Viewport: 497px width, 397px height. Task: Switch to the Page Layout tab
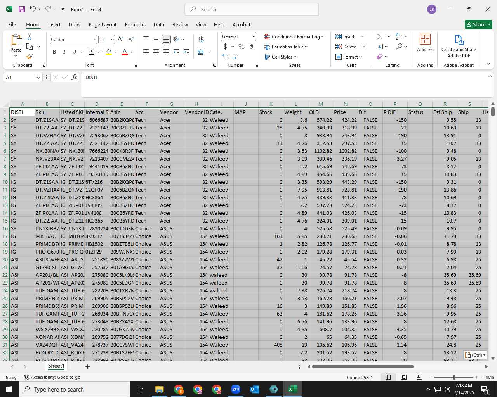click(x=103, y=24)
